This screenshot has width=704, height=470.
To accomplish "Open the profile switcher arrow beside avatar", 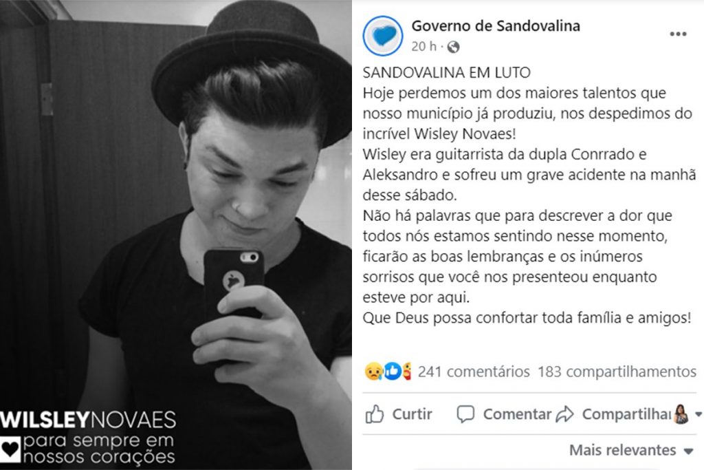I will pyautogui.click(x=698, y=414).
